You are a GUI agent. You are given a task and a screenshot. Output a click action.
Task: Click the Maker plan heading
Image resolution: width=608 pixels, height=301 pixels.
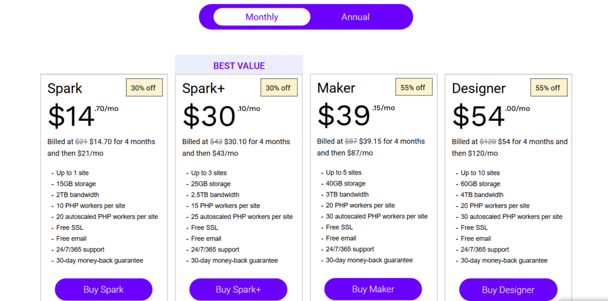point(336,88)
